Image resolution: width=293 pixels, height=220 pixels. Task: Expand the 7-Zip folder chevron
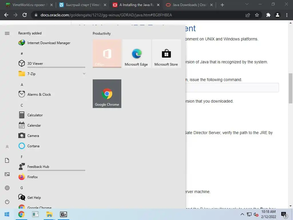(x=84, y=74)
